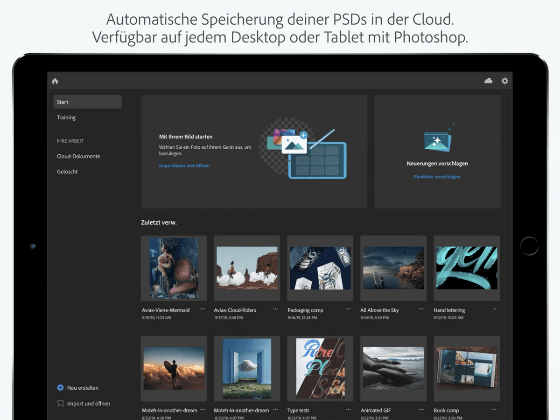Open more options for All Above the Sky
The height and width of the screenshot is (420, 560).
[x=421, y=309]
